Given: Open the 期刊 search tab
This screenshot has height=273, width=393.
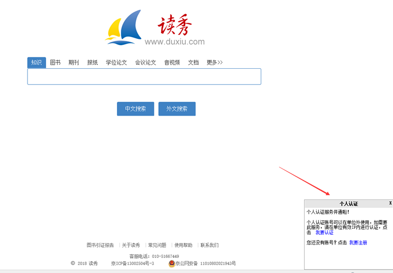Looking at the screenshot, I should [74, 62].
